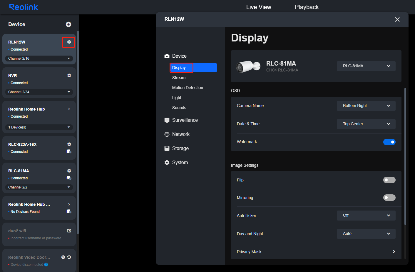This screenshot has width=415, height=272.
Task: Switch to Live View tab
Action: [x=259, y=7]
